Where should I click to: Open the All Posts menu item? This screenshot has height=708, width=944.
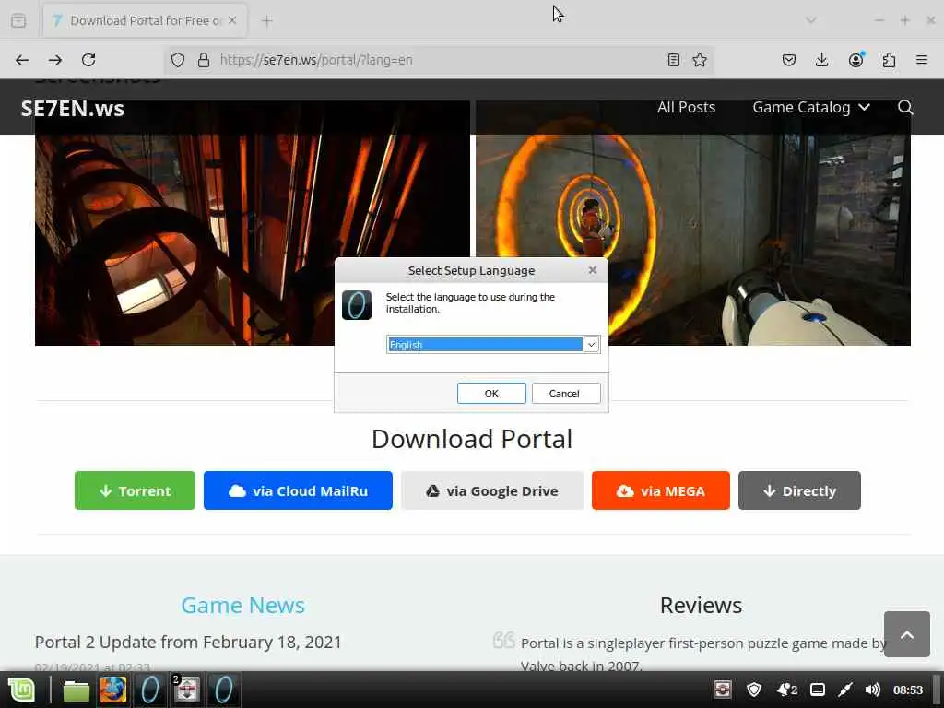(x=686, y=107)
